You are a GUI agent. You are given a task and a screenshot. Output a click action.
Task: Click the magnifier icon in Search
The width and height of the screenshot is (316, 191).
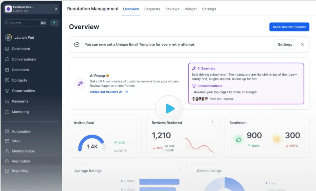click(6, 23)
